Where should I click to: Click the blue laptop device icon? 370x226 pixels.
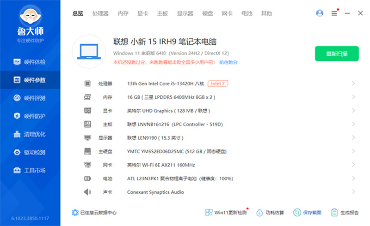(89, 52)
